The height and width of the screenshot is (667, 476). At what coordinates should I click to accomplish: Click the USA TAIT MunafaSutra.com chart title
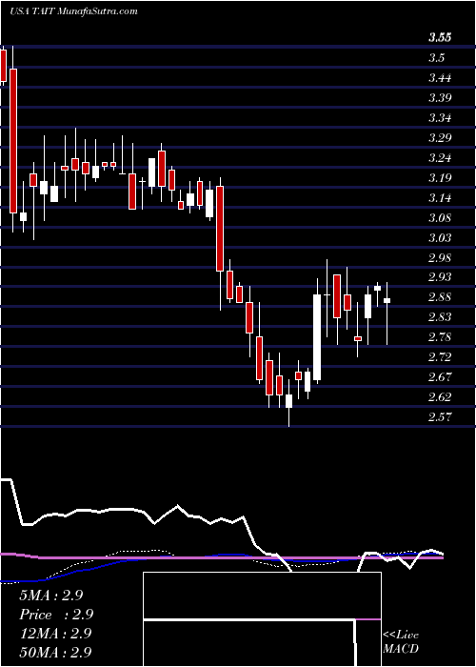click(73, 11)
